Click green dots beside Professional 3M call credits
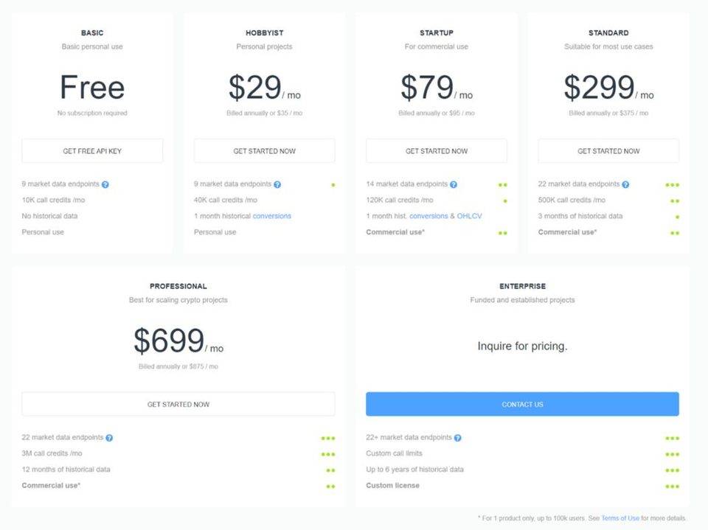The height and width of the screenshot is (530, 708). [328, 454]
